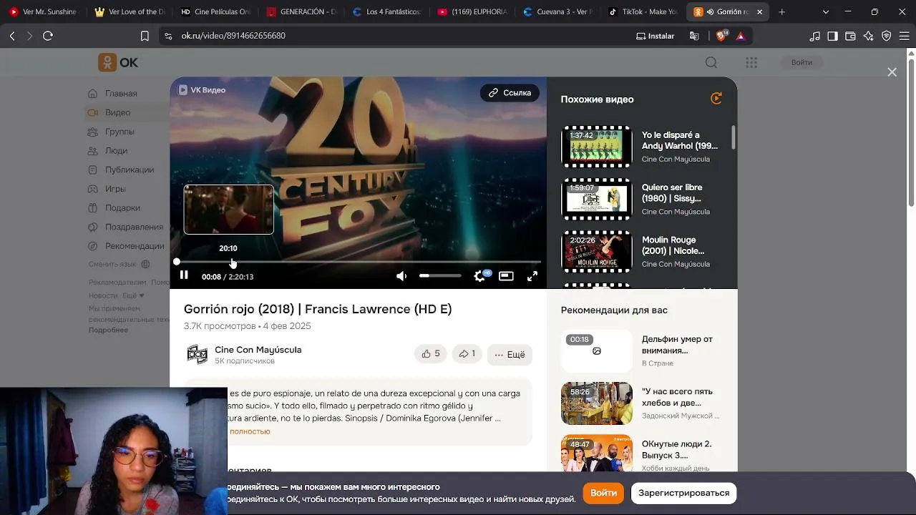The image size is (916, 515).
Task: Mute the video with the speaker icon
Action: 401,276
